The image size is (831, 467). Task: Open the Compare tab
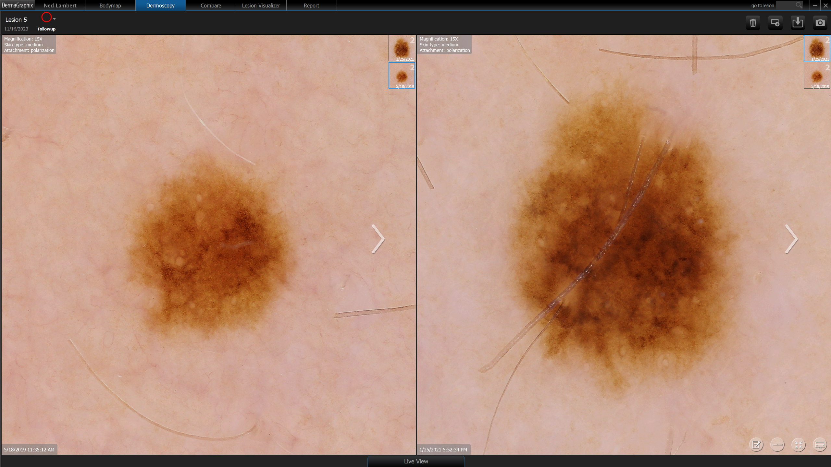pos(211,6)
